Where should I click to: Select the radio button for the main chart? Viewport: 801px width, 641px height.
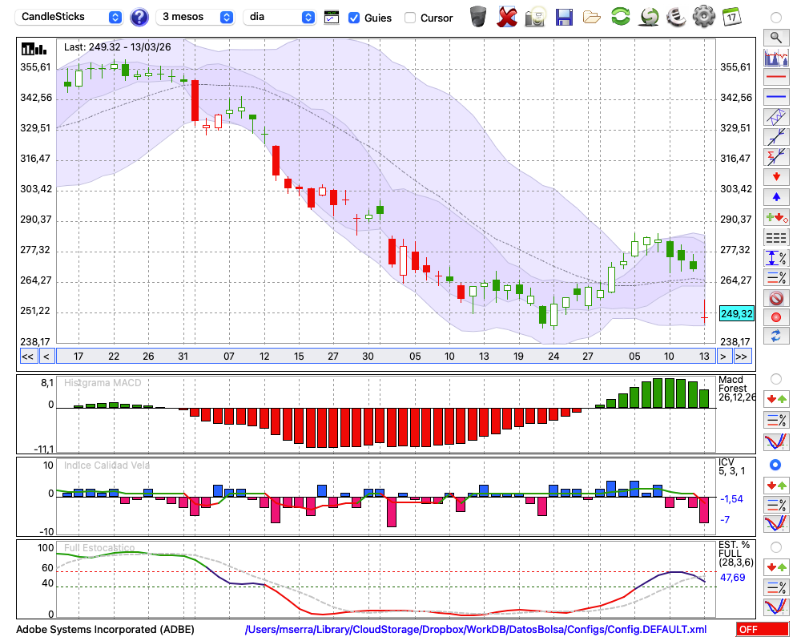(x=776, y=18)
